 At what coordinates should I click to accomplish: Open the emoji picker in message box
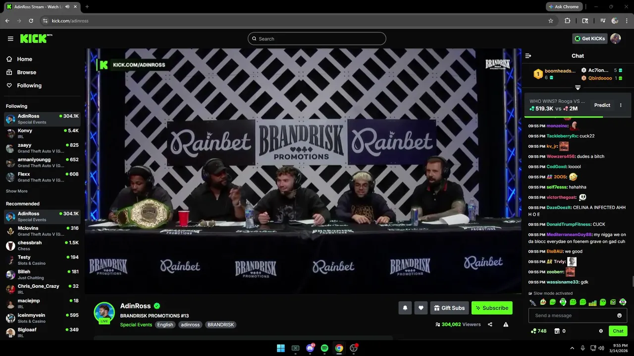click(619, 315)
